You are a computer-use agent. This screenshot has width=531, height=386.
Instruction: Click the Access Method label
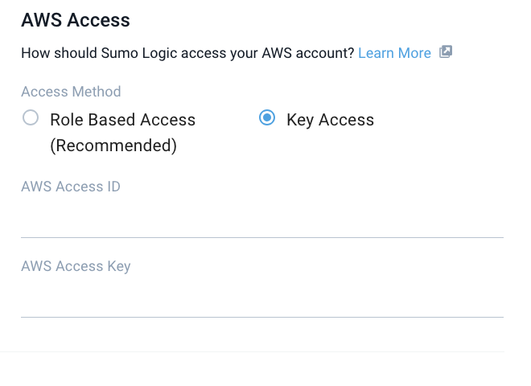pyautogui.click(x=71, y=92)
